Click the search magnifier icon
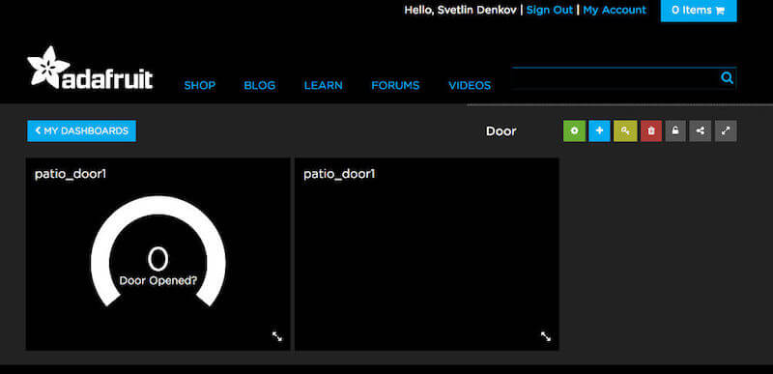 click(727, 78)
